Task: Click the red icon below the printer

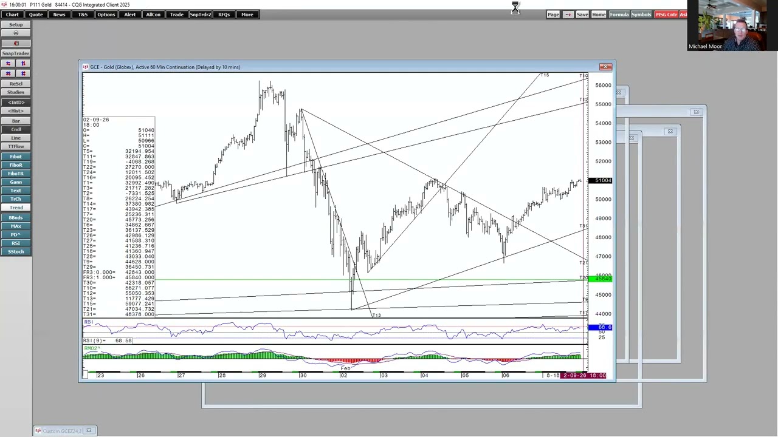Action: 16,43
